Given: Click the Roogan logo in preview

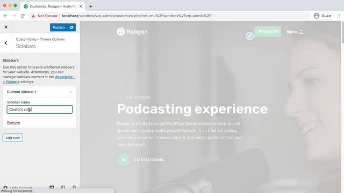Looking at the screenshot, I should click(x=132, y=32).
